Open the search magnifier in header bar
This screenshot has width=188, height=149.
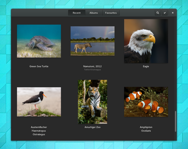[158, 13]
